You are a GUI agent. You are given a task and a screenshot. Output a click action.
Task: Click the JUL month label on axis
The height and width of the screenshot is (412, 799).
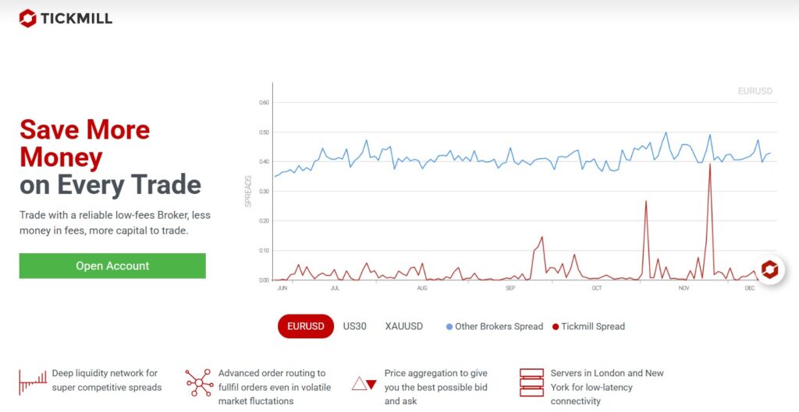(335, 288)
